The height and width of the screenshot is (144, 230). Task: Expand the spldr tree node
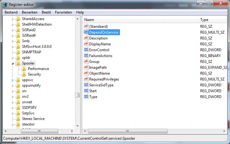[x=12, y=58]
